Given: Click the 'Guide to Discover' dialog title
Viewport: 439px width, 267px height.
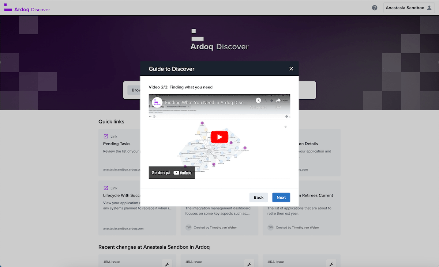Looking at the screenshot, I should tap(172, 69).
